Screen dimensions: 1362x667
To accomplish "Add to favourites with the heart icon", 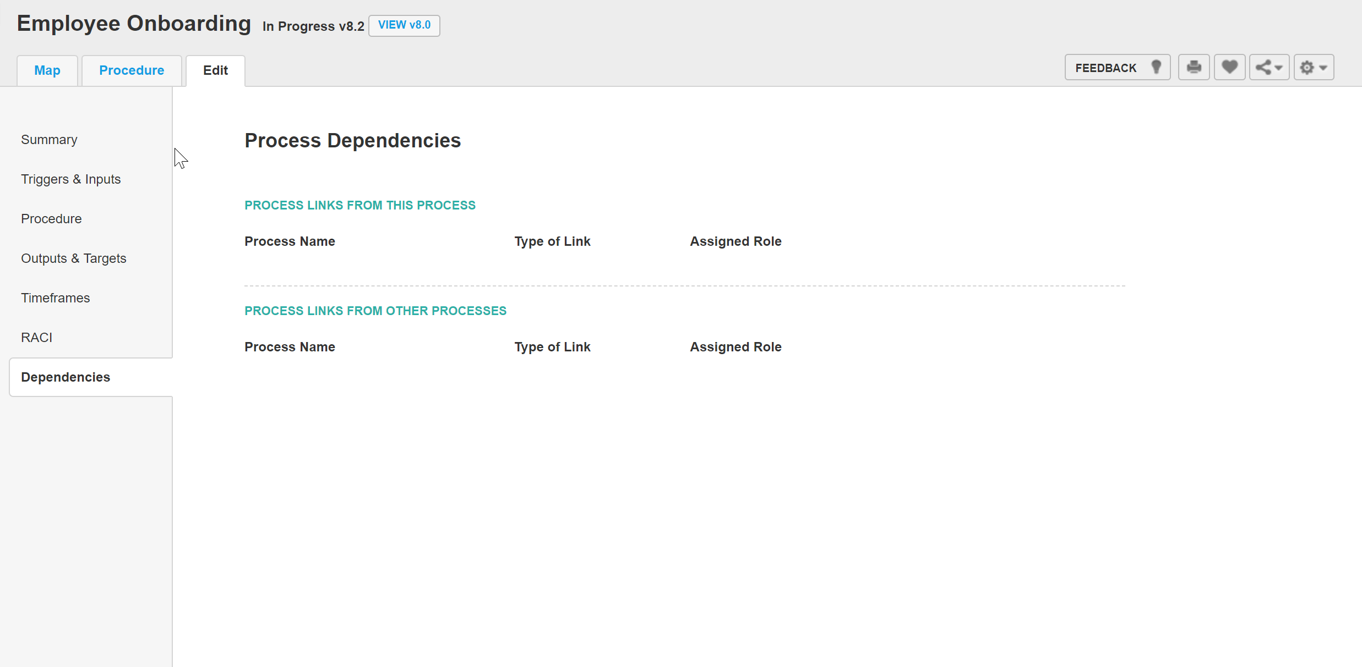I will pos(1229,68).
